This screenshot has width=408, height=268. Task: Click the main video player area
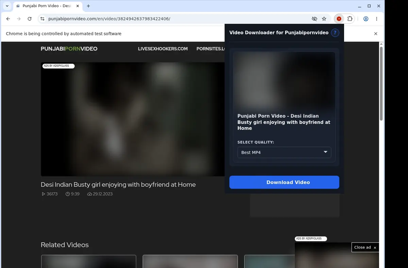[133, 119]
